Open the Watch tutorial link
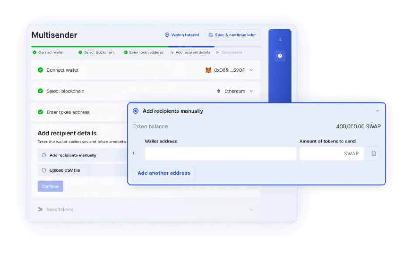This screenshot has height=259, width=409. 182,35
